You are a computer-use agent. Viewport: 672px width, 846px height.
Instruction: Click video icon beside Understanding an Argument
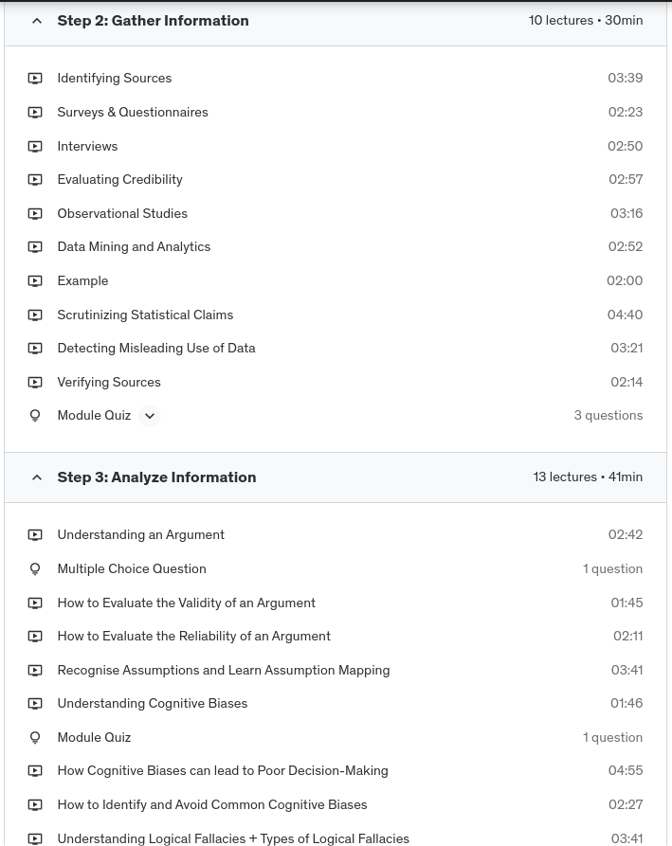point(35,535)
